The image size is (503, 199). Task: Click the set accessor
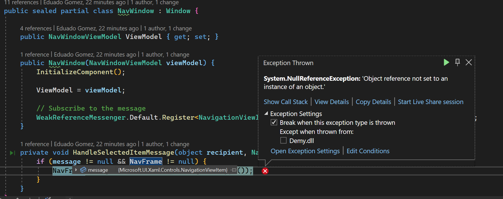click(x=201, y=37)
